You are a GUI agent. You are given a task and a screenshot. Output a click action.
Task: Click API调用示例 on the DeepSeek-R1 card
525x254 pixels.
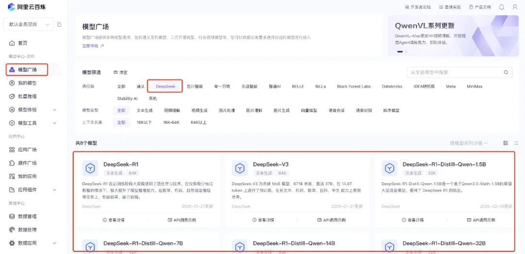182,220
